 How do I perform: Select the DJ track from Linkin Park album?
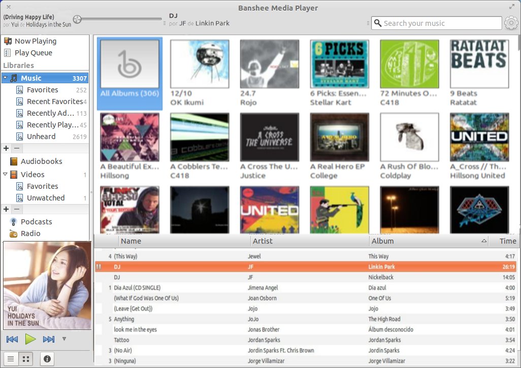pos(306,266)
